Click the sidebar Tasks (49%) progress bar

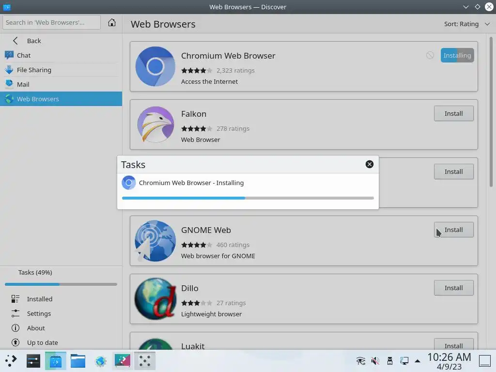tap(61, 284)
